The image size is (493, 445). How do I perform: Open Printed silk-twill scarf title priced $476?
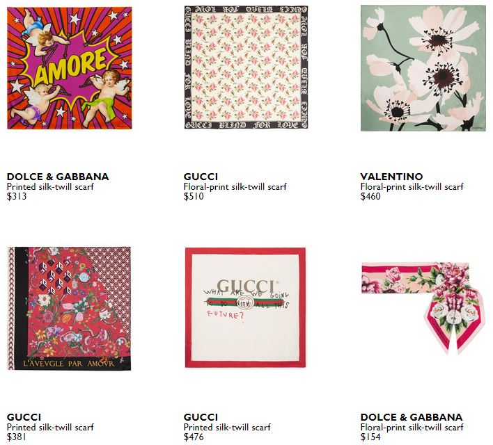click(227, 427)
